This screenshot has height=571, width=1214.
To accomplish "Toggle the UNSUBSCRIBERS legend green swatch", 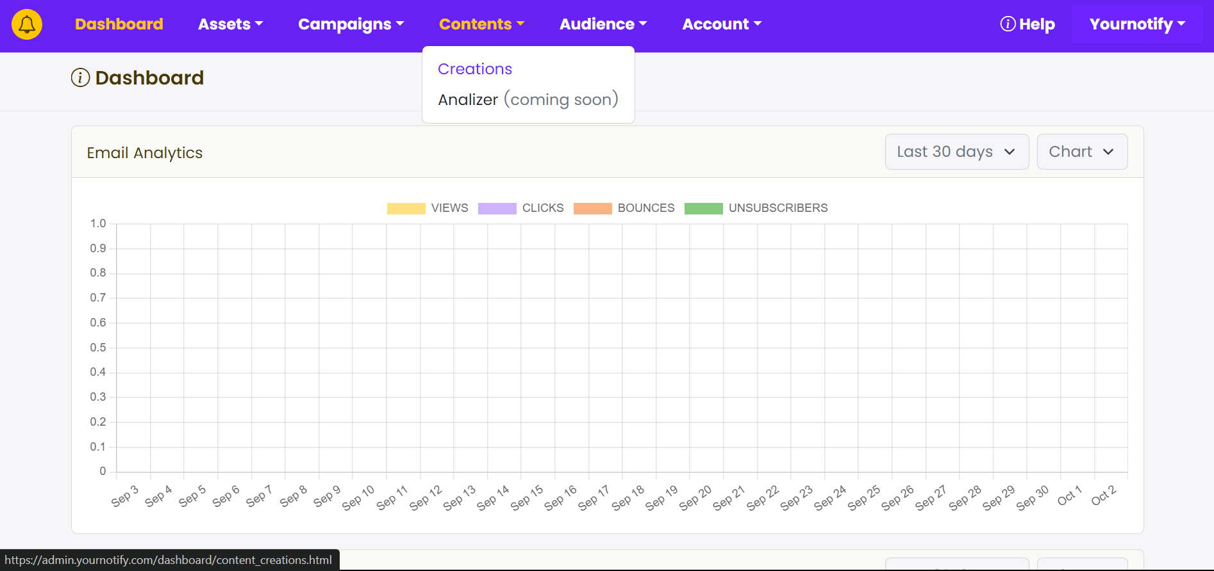I will click(x=703, y=209).
